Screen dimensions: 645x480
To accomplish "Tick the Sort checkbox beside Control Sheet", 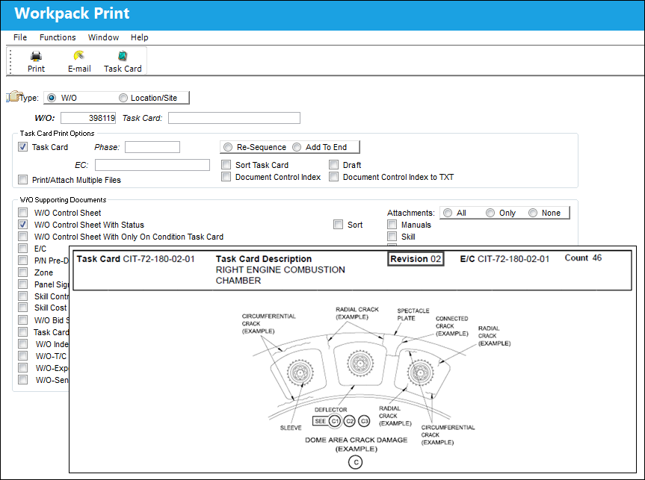I will tap(338, 225).
